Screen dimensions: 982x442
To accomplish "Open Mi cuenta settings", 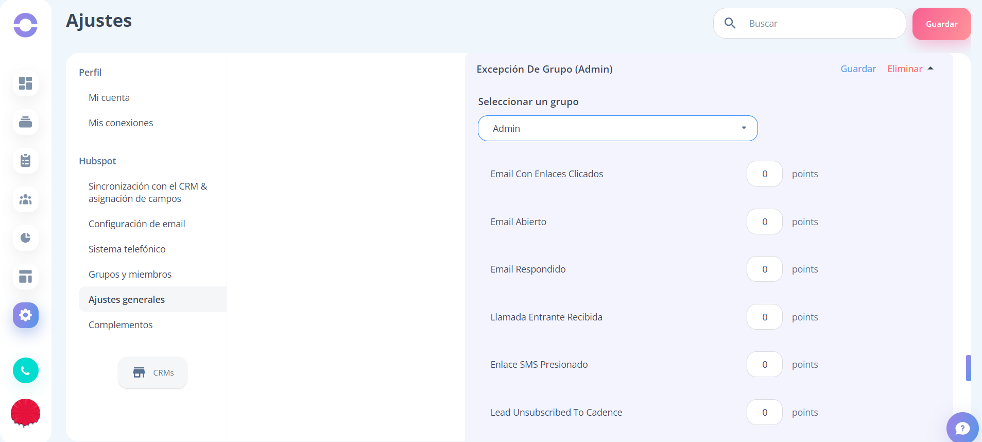I will (109, 97).
